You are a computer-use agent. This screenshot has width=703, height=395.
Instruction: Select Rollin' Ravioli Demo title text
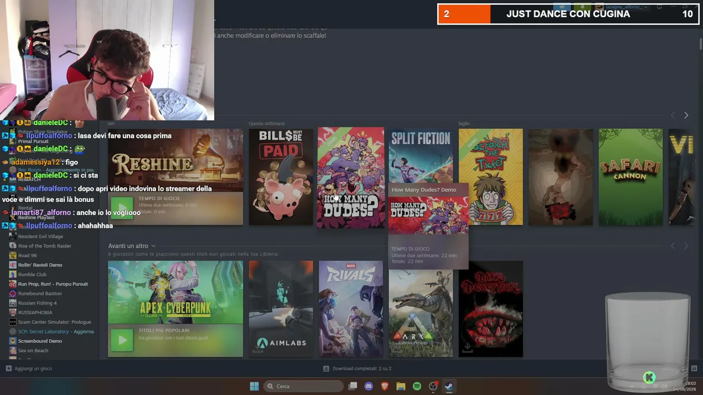point(40,265)
